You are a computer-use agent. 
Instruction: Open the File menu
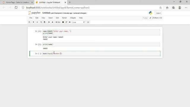[31, 18]
